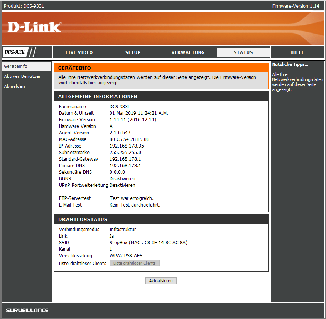
Task: Click the MAC-Adresse label
Action: click(73, 139)
